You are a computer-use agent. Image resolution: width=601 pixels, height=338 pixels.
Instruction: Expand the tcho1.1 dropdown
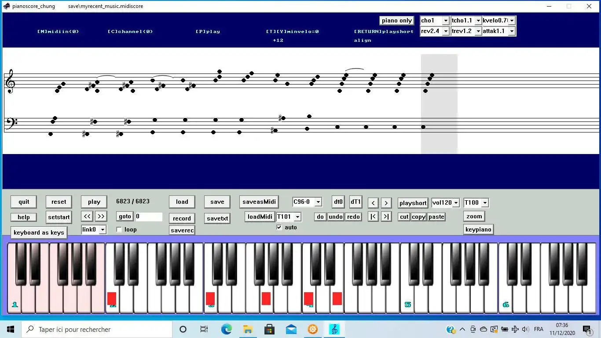(478, 21)
